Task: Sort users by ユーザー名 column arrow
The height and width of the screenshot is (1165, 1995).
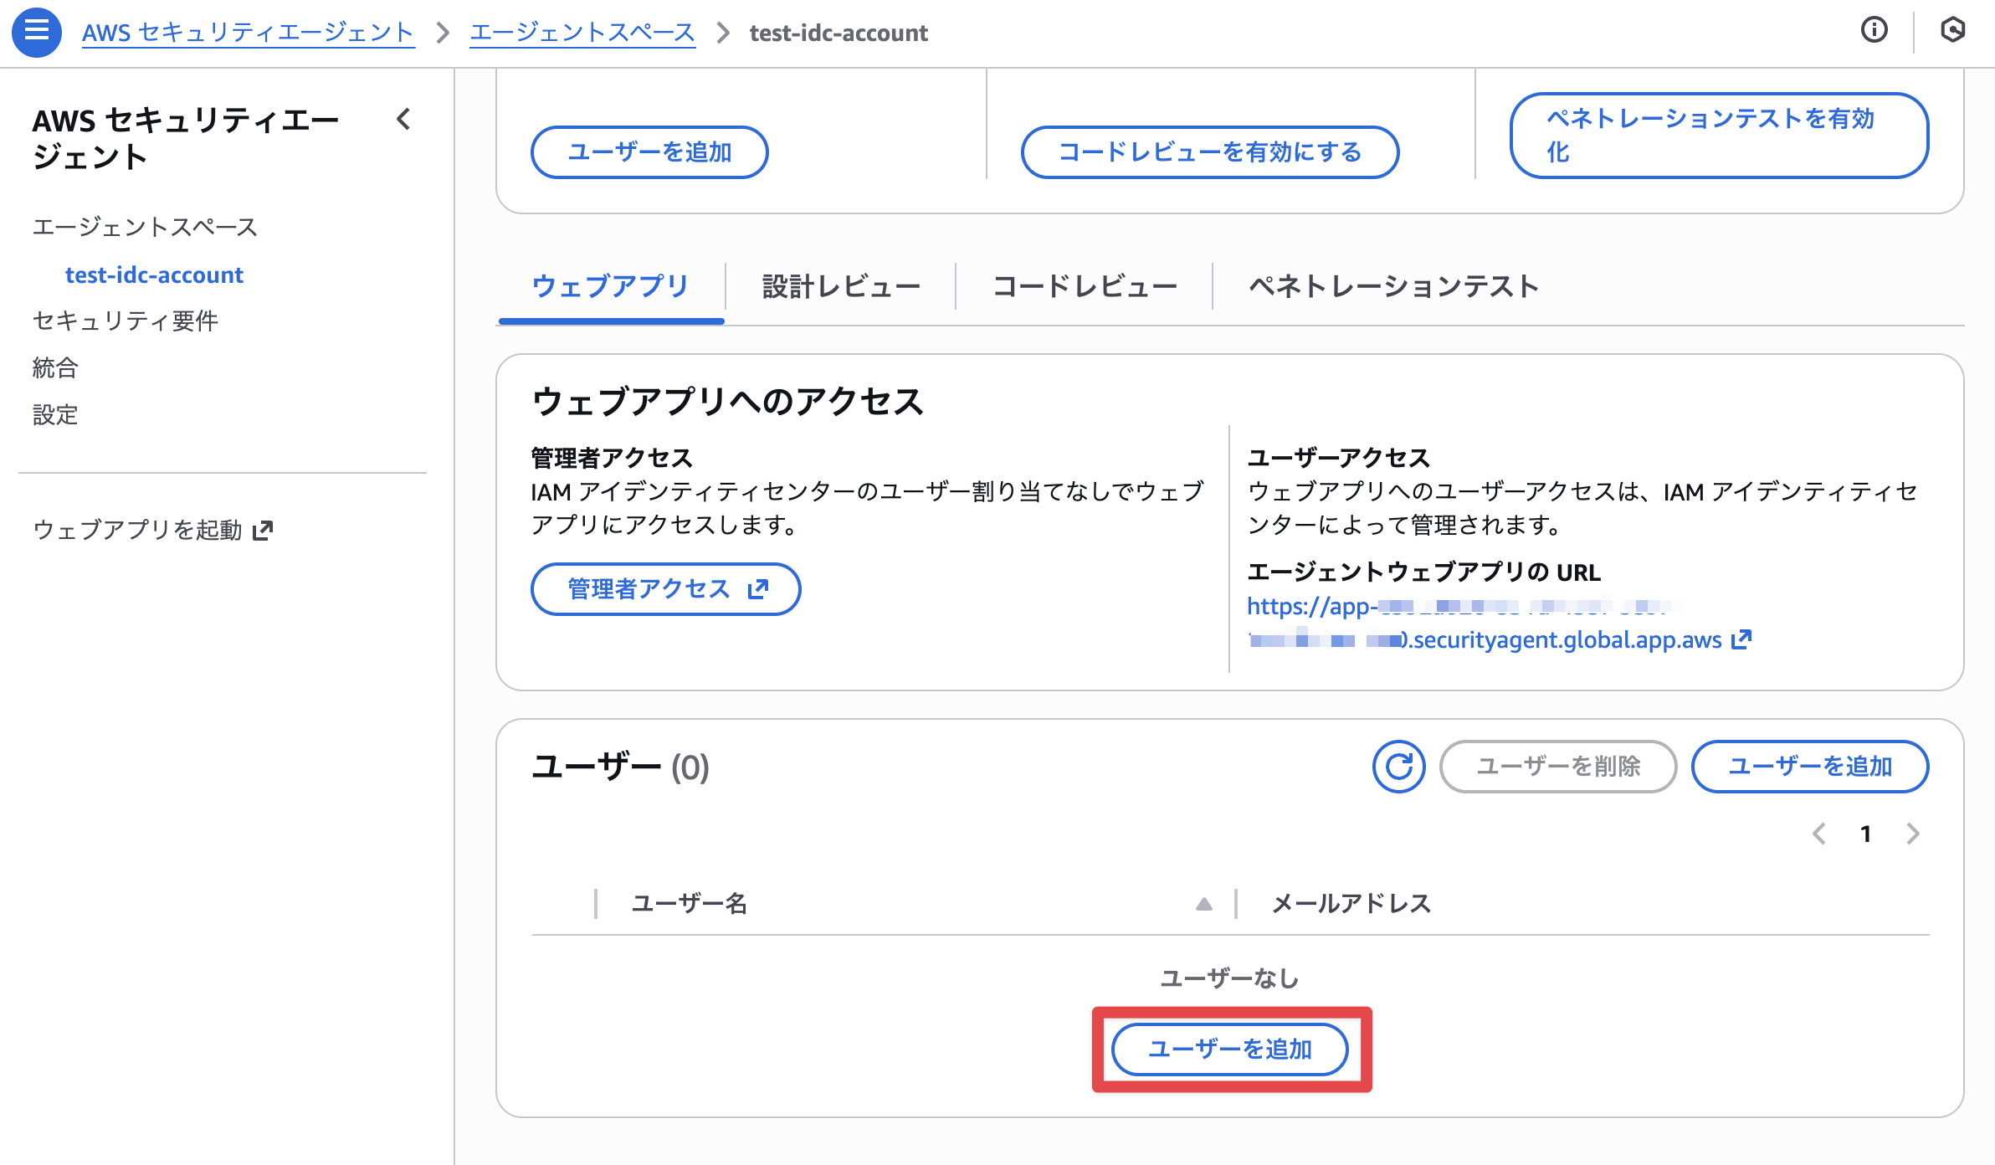Action: pos(1203,904)
